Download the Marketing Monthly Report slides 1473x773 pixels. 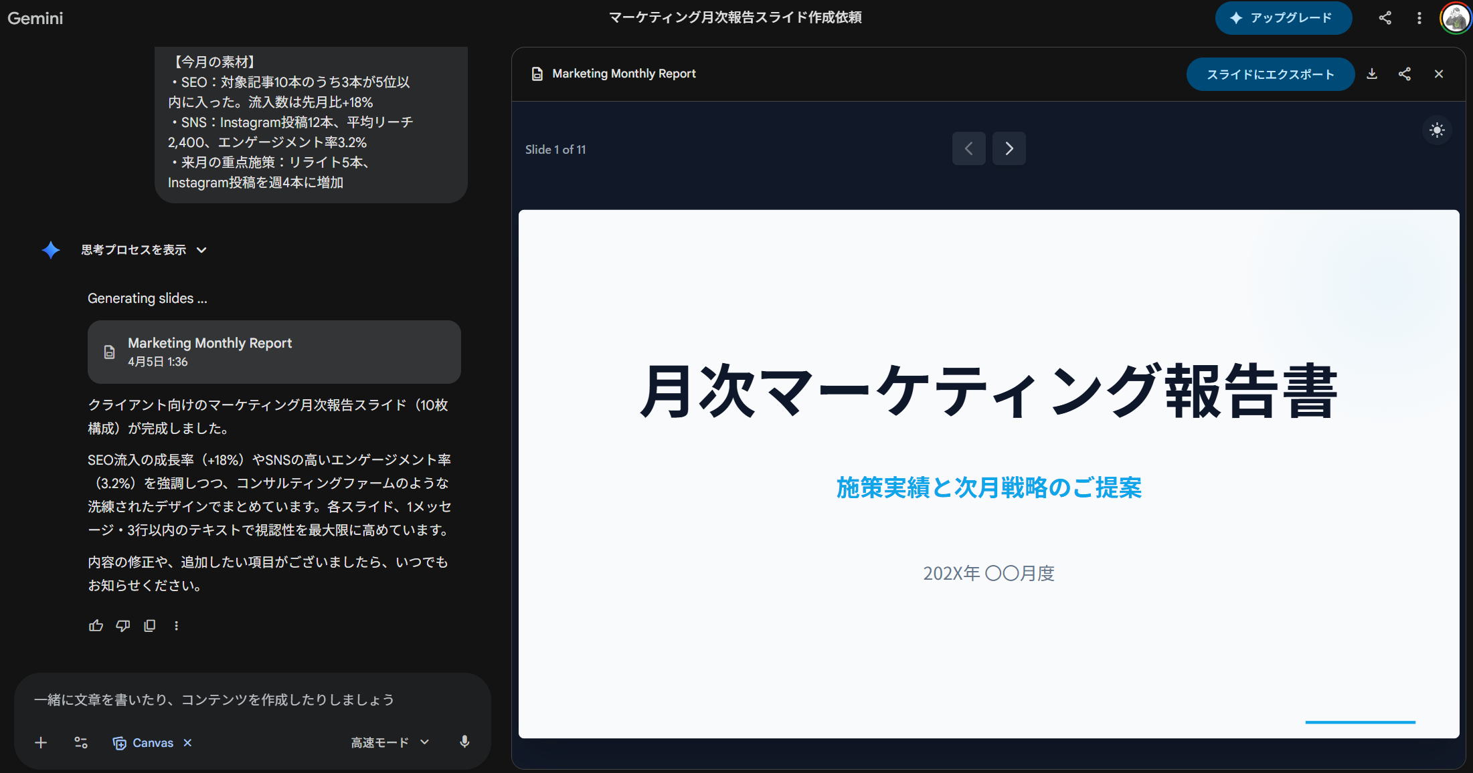1372,74
